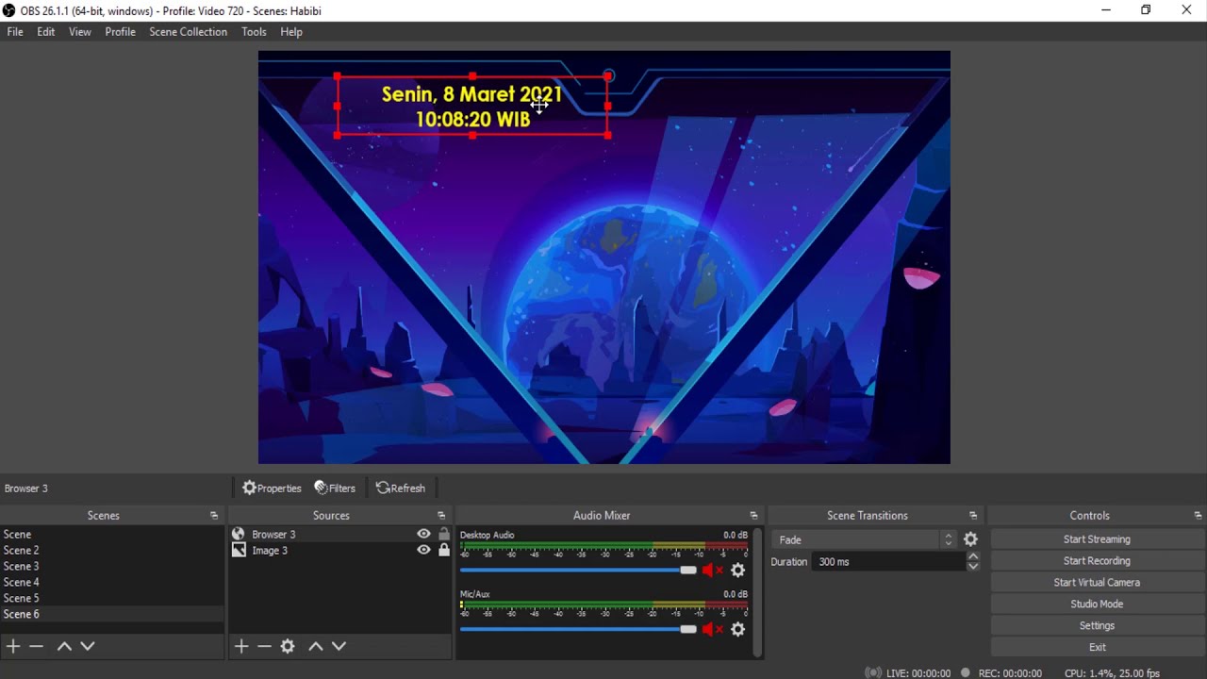Toggle visibility of Image 3 source
Image resolution: width=1207 pixels, height=679 pixels.
click(424, 550)
